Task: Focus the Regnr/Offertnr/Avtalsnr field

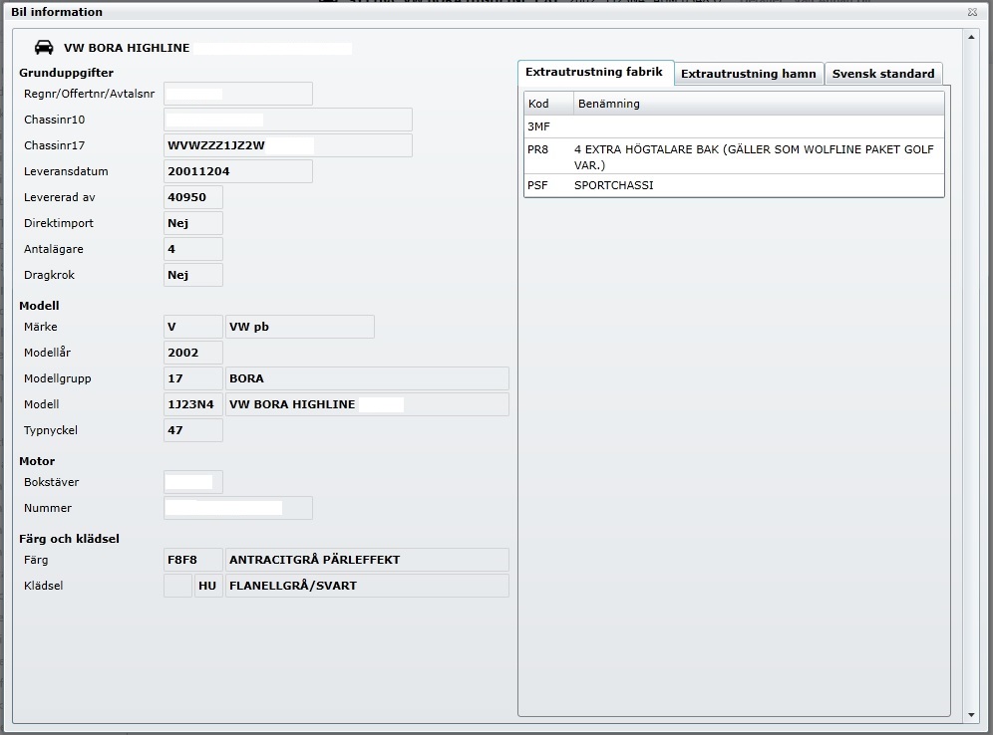Action: pos(237,94)
